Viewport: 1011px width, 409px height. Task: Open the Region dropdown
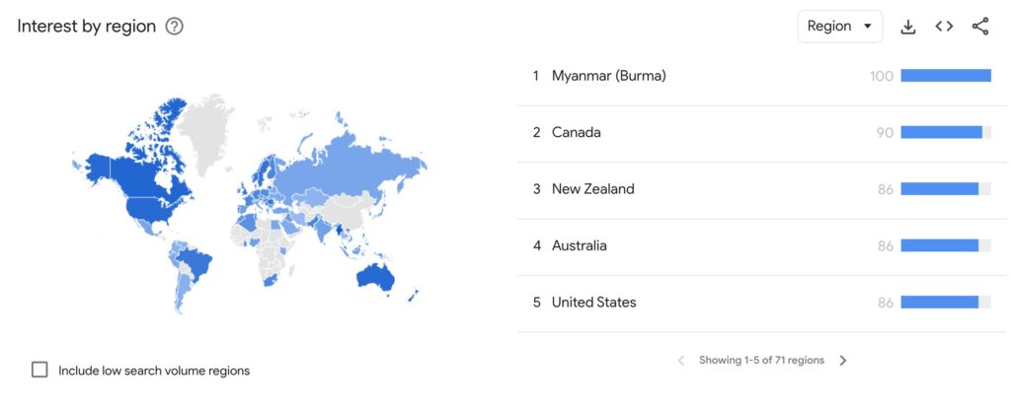click(x=839, y=27)
